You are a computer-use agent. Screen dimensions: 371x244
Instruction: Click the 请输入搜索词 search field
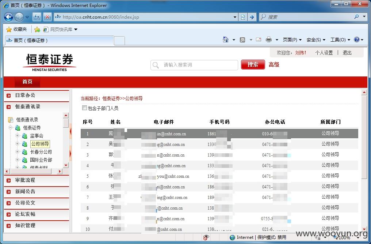tap(194, 65)
